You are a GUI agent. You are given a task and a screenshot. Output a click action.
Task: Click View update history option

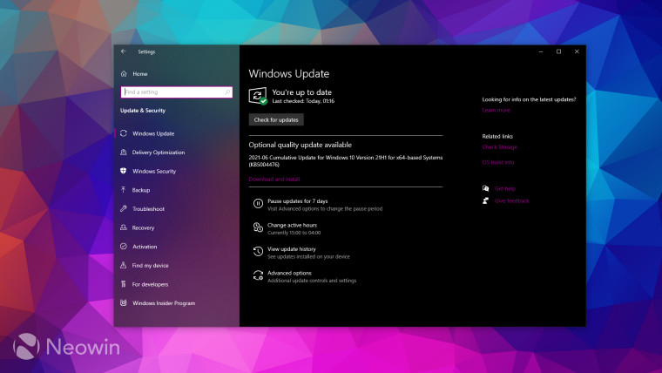(292, 249)
